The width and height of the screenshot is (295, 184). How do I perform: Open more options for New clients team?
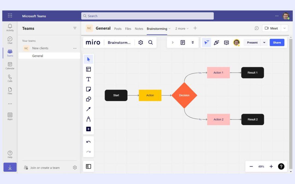(x=75, y=48)
